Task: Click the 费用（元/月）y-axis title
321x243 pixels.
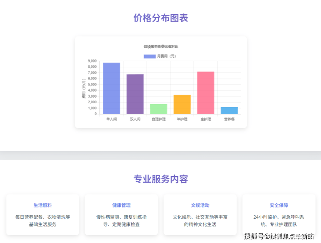Action: pos(83,89)
